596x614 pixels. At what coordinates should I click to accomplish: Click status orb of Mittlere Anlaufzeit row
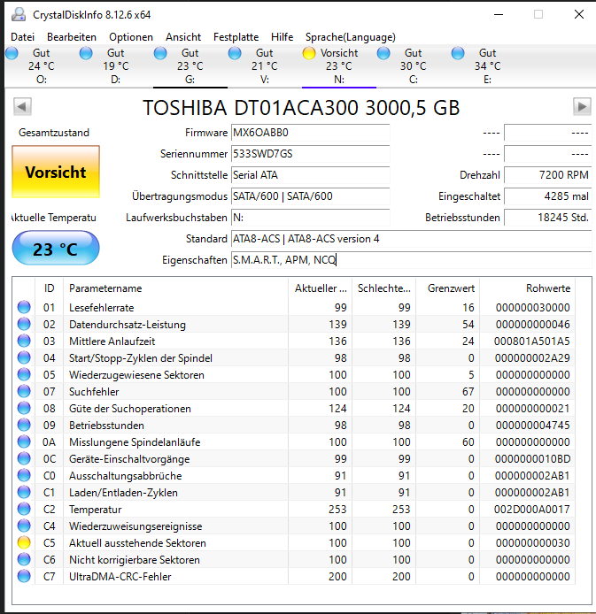pyautogui.click(x=24, y=342)
